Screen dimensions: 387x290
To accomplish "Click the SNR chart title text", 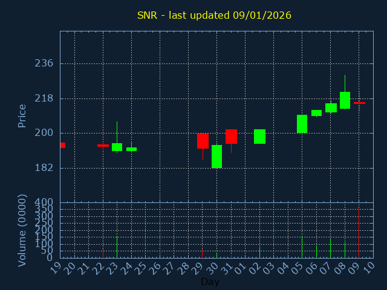I will pyautogui.click(x=214, y=15).
